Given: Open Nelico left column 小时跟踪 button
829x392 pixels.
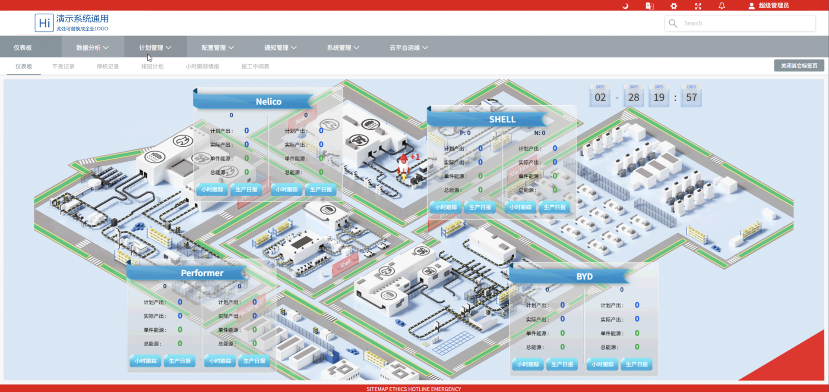Looking at the screenshot, I should (212, 190).
